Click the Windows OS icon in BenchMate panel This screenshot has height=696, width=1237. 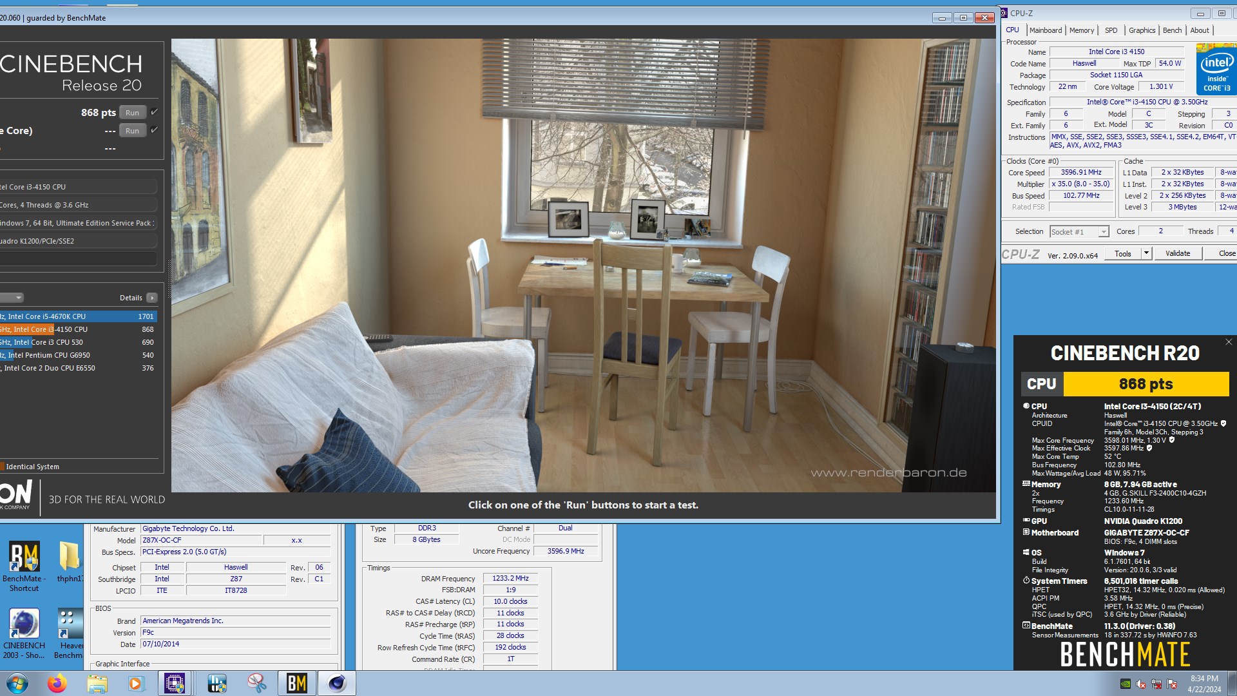(1026, 552)
